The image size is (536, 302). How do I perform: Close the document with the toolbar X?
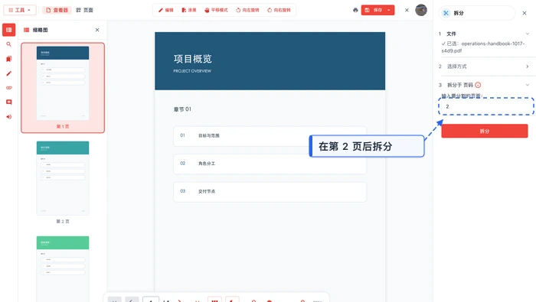[x=407, y=10]
